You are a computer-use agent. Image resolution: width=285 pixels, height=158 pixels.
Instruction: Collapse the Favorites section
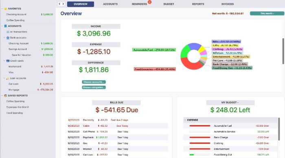(x=2, y=9)
